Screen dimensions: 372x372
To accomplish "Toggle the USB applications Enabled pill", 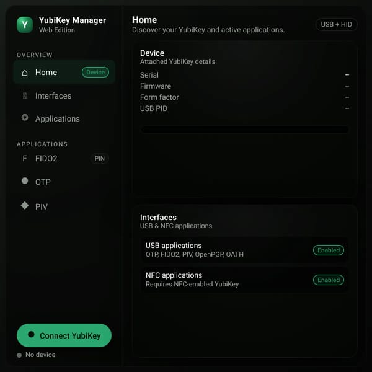I will (329, 250).
